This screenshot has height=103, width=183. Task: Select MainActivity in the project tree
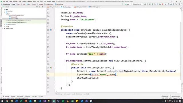coord(14,17)
